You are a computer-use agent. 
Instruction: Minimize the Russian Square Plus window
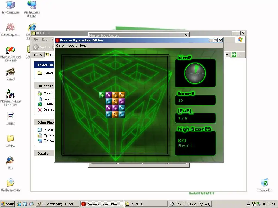211,40
